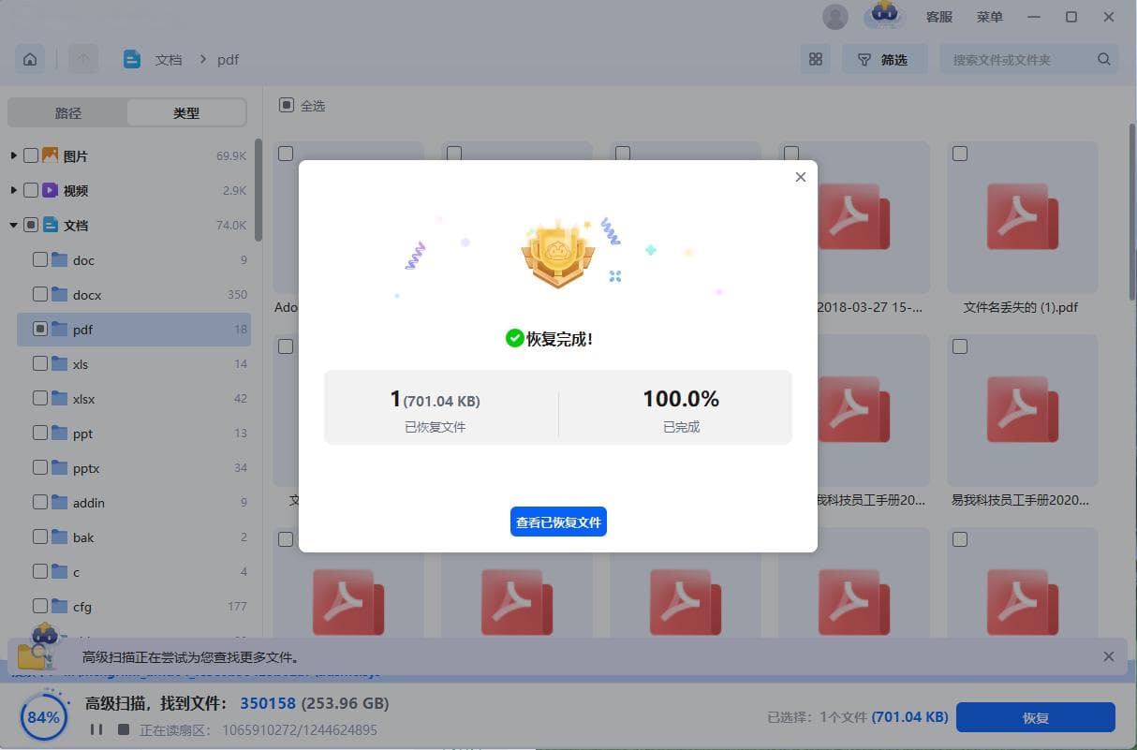Select the ppt folder row
The width and height of the screenshot is (1137, 750).
tap(134, 433)
